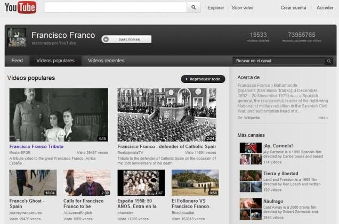Open the MostarSPQR uploader link
The width and height of the screenshot is (339, 224).
[x=20, y=153]
